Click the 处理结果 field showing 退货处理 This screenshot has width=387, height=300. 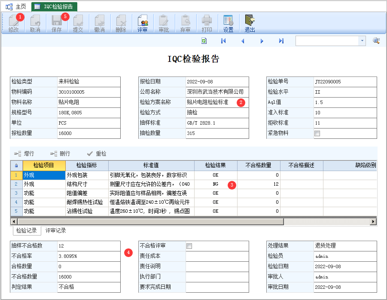(345, 246)
